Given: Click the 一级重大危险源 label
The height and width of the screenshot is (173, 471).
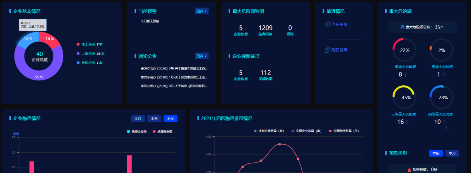Looking at the screenshot, I should 403,67.
